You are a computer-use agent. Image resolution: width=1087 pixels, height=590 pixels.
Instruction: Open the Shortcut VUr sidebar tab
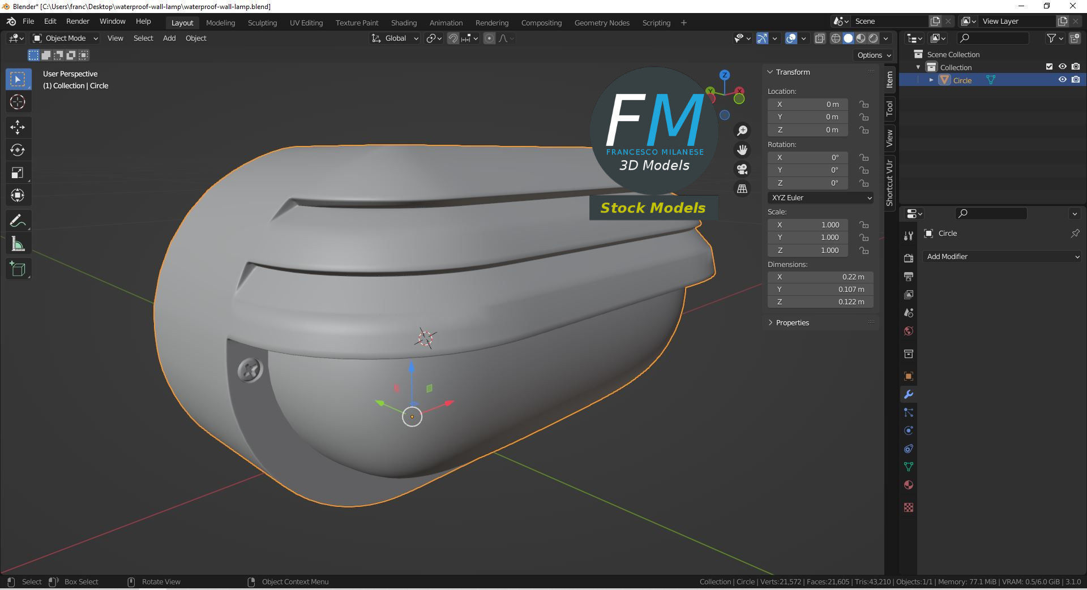pyautogui.click(x=889, y=182)
